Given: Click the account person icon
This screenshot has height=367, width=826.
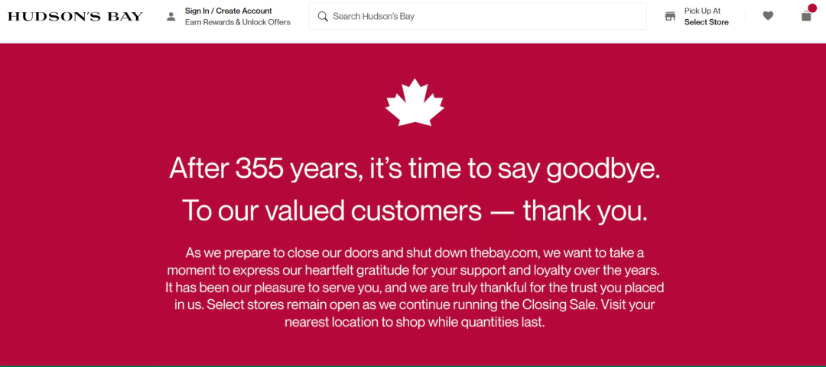Looking at the screenshot, I should point(171,17).
